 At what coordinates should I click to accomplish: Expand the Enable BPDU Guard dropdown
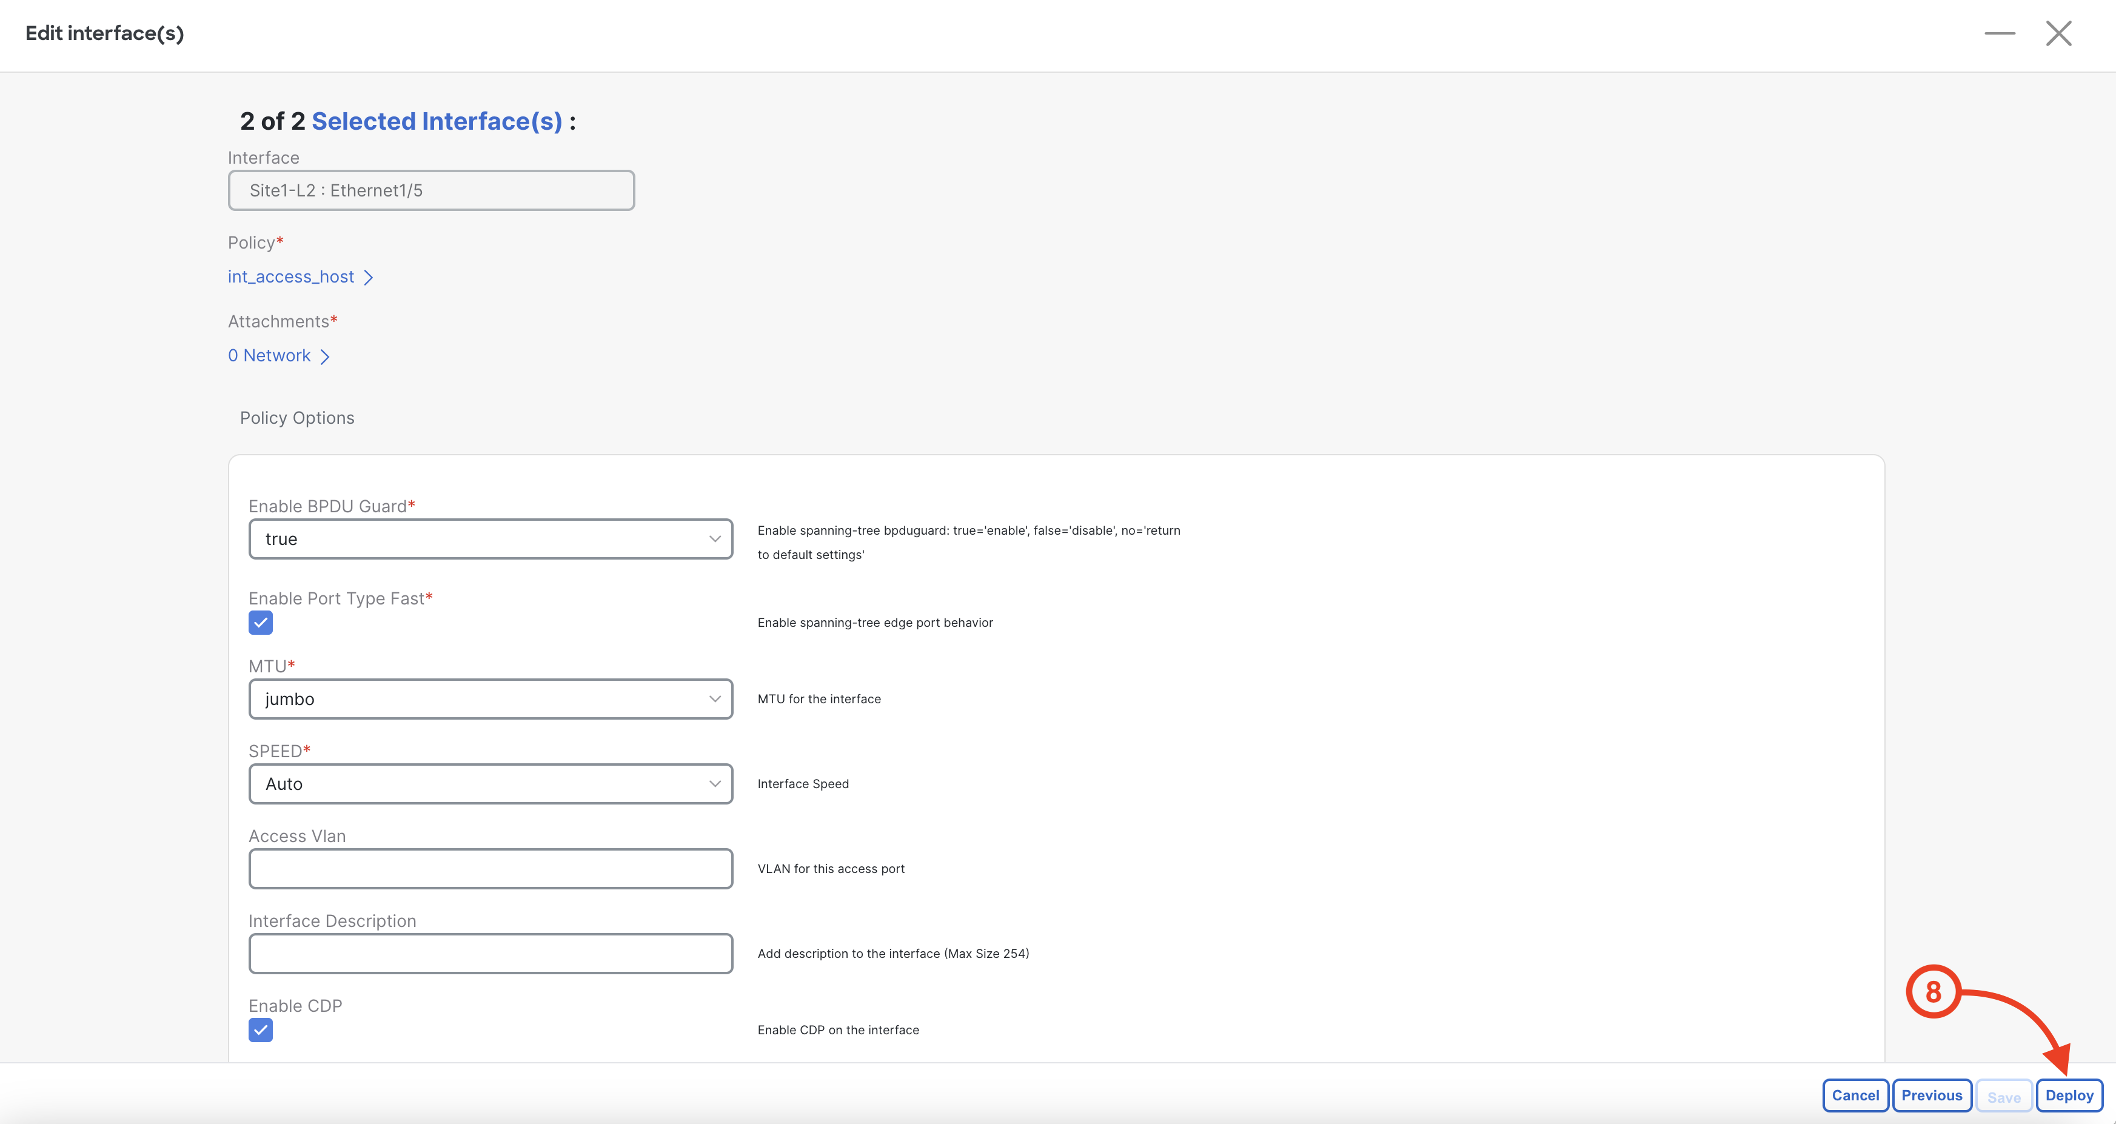[x=490, y=539]
